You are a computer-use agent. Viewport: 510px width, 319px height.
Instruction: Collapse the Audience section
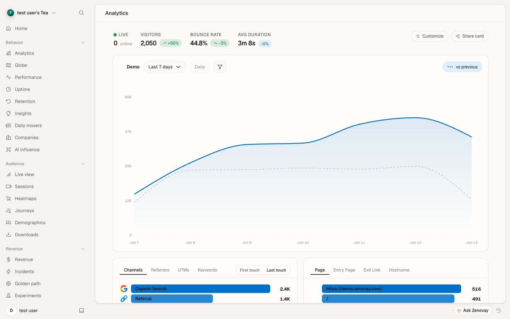click(x=83, y=164)
